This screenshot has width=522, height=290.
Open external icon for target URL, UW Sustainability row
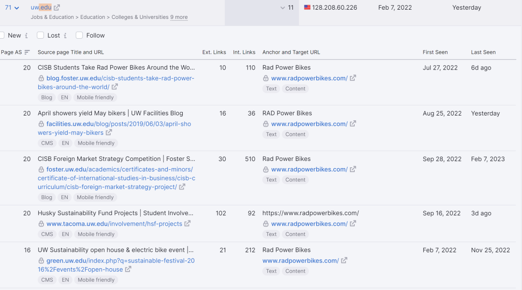point(344,261)
